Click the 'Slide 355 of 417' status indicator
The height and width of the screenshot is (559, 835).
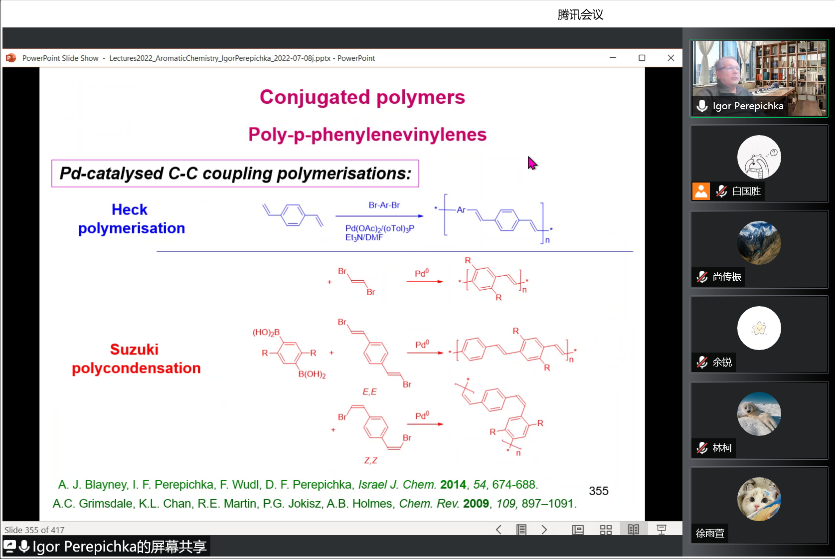click(x=34, y=530)
